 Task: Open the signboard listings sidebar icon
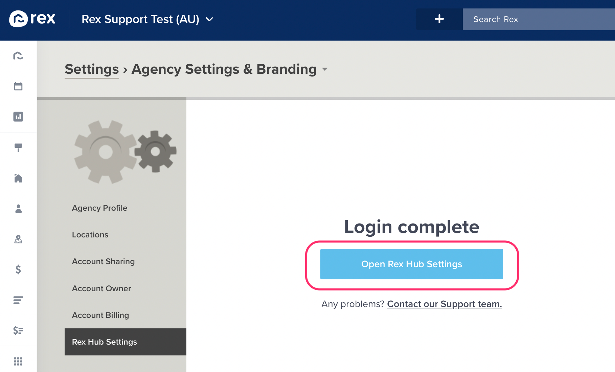[x=18, y=147]
